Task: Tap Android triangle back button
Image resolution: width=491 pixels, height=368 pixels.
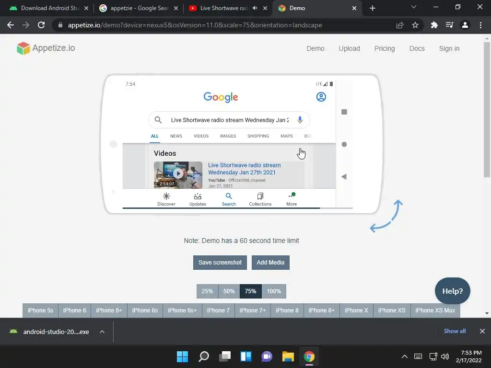Action: 344,176
